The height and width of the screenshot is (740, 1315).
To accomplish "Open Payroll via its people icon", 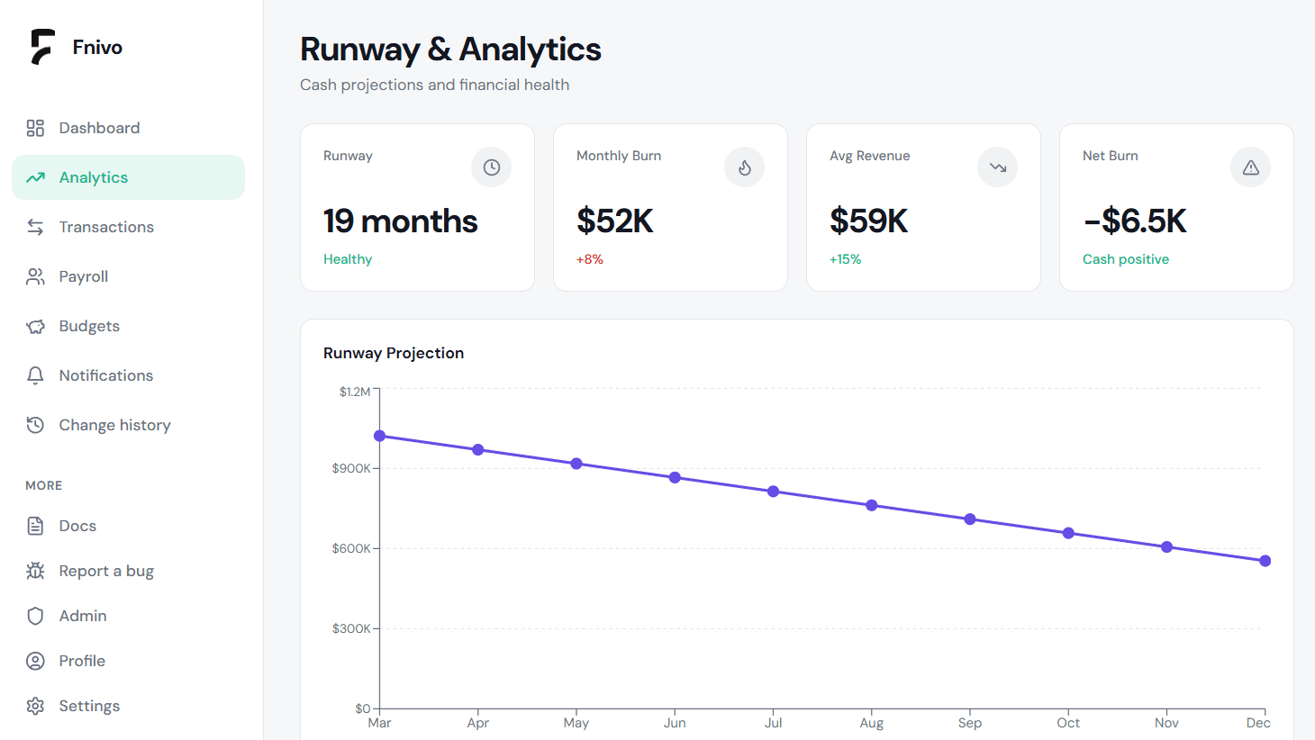I will point(35,276).
